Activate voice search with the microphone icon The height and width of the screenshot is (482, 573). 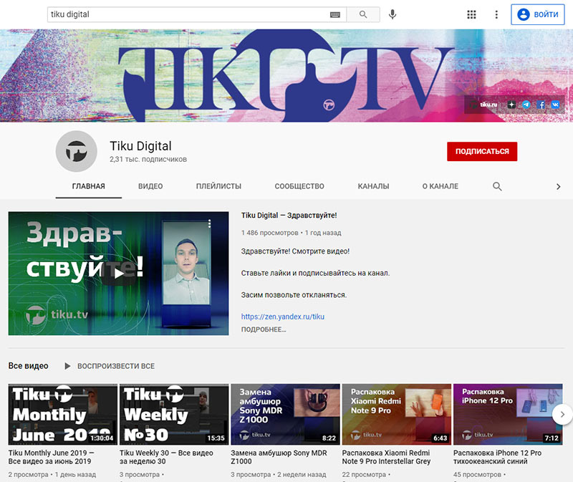coord(393,14)
